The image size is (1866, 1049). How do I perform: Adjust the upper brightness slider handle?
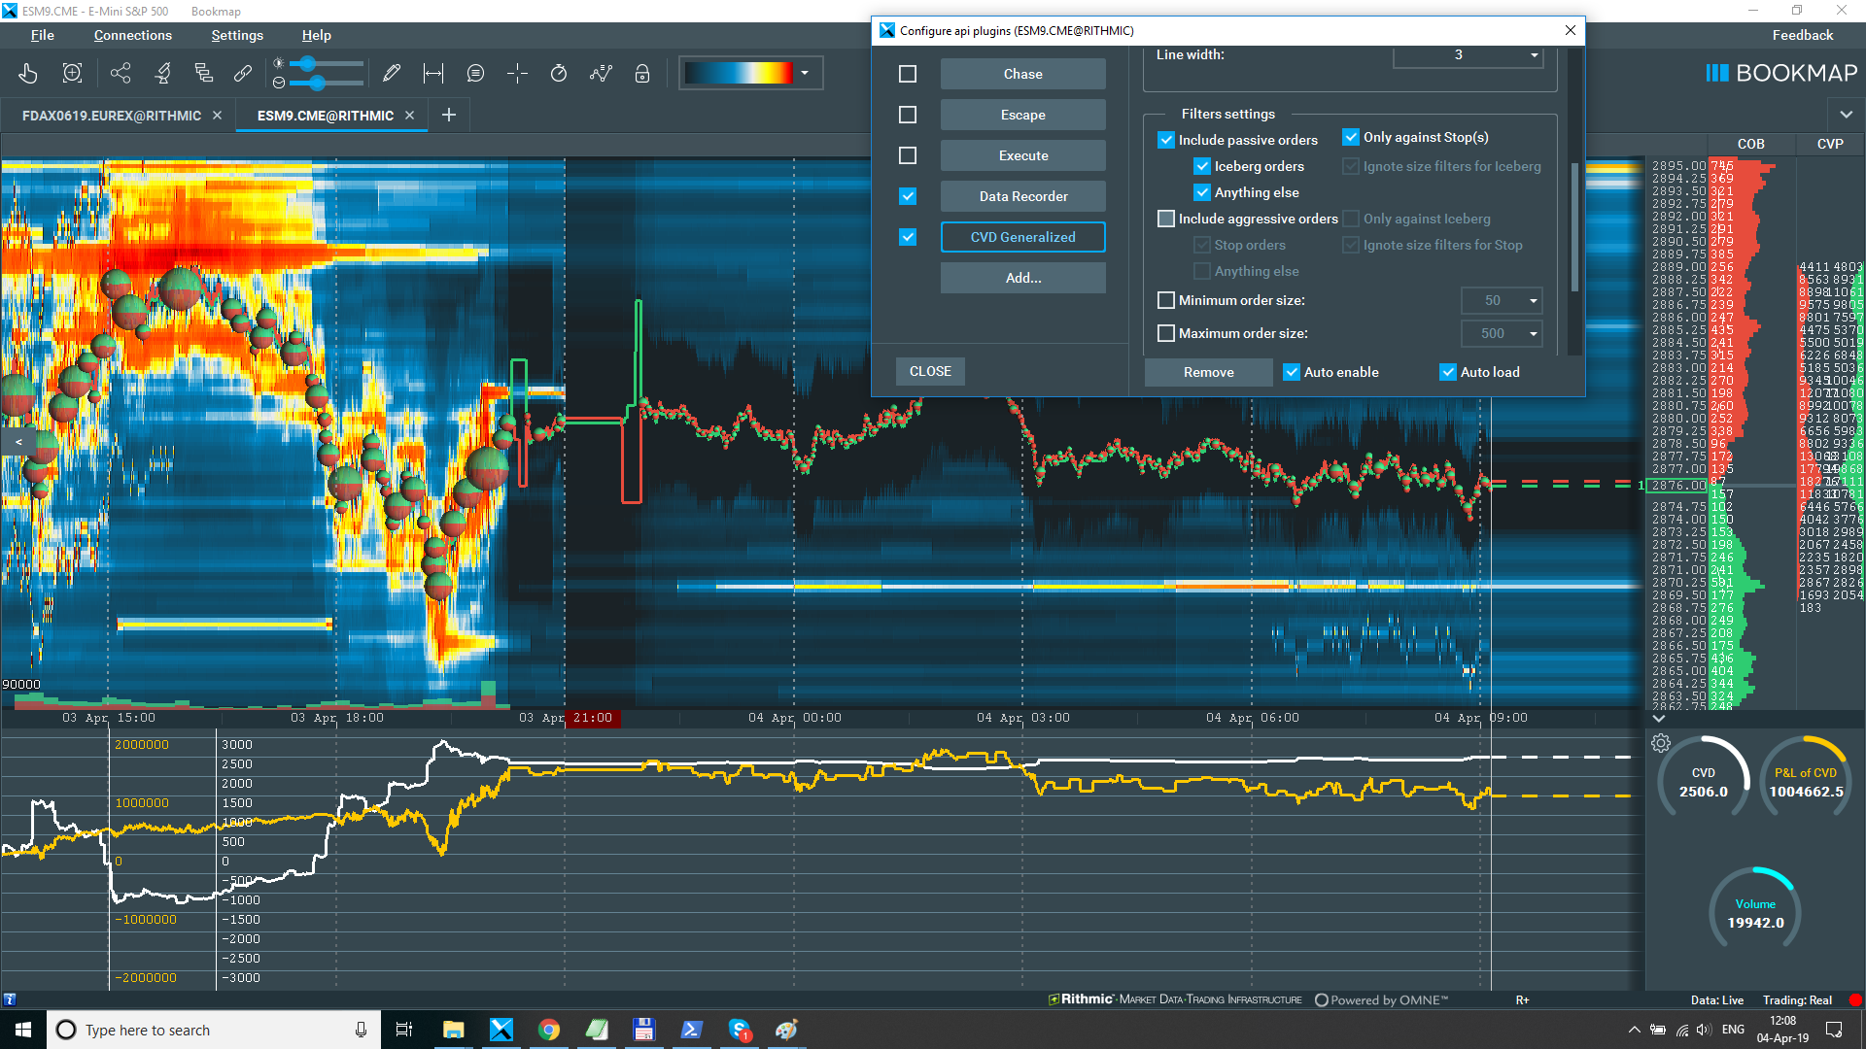pos(308,63)
